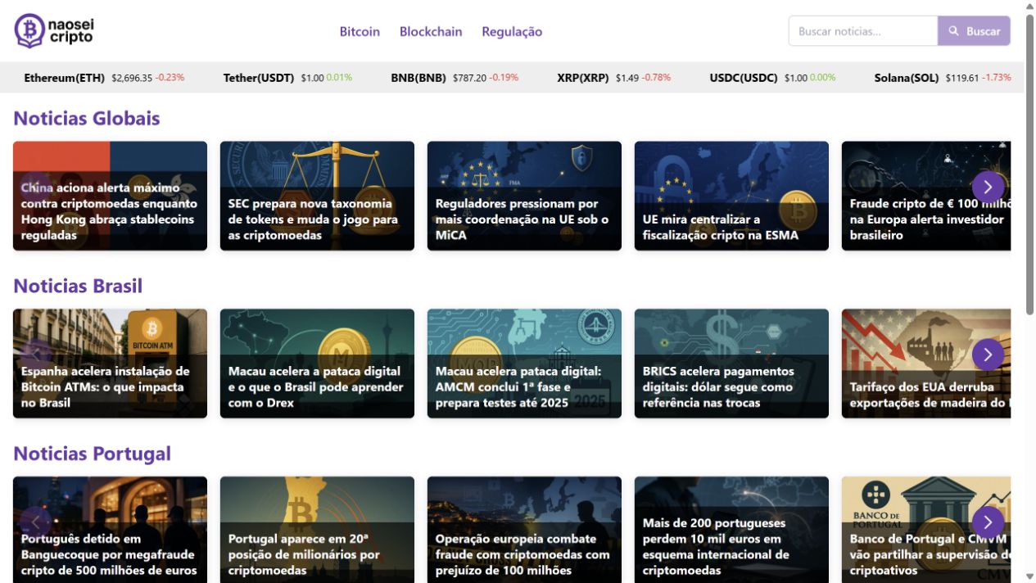Open Banco de Portugal e CMVM article
Image resolution: width=1036 pixels, height=583 pixels.
pos(926,530)
